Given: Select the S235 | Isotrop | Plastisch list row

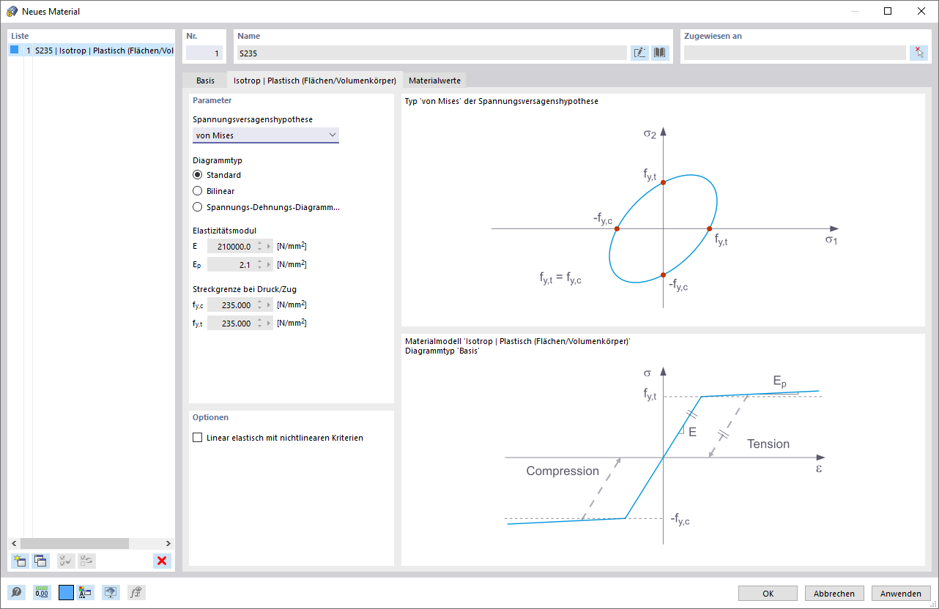Looking at the screenshot, I should [x=92, y=51].
